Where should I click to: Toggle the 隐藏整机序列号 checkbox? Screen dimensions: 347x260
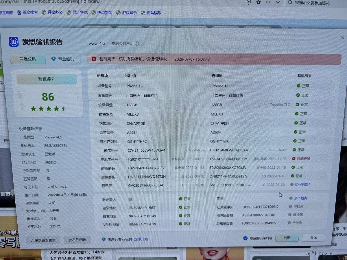[245, 238]
